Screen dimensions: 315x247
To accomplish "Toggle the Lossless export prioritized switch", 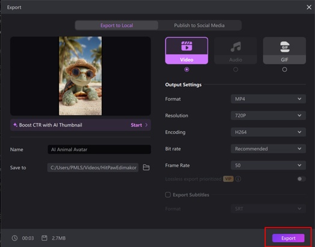I will pos(301,179).
